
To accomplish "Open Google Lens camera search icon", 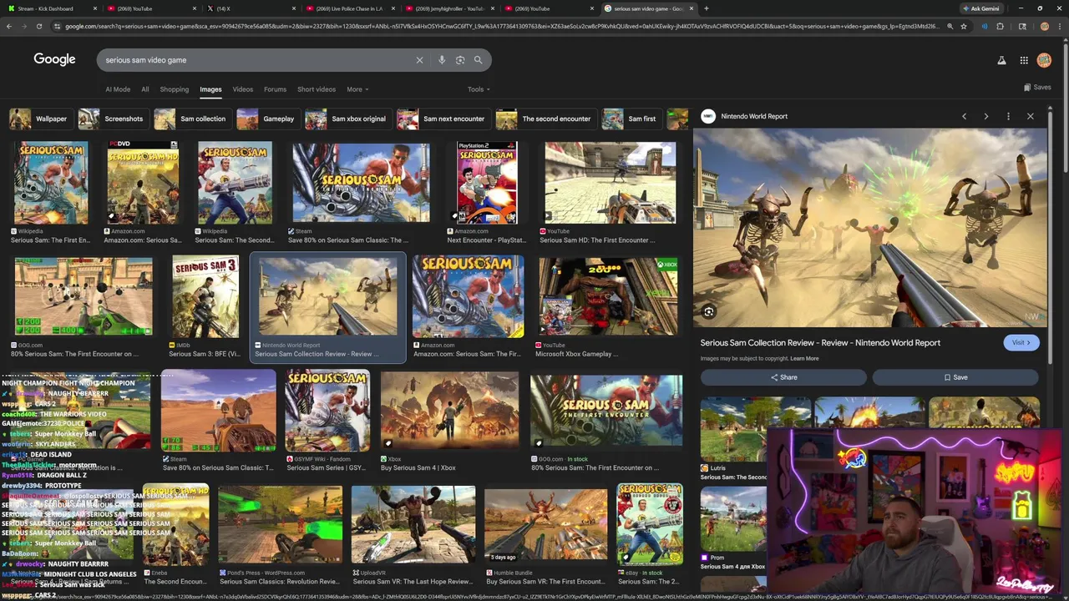I will click(x=460, y=60).
